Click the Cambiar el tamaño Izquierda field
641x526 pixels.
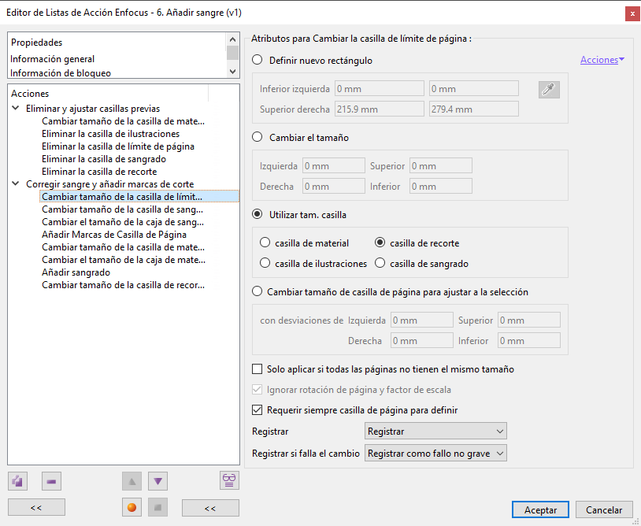[334, 166]
